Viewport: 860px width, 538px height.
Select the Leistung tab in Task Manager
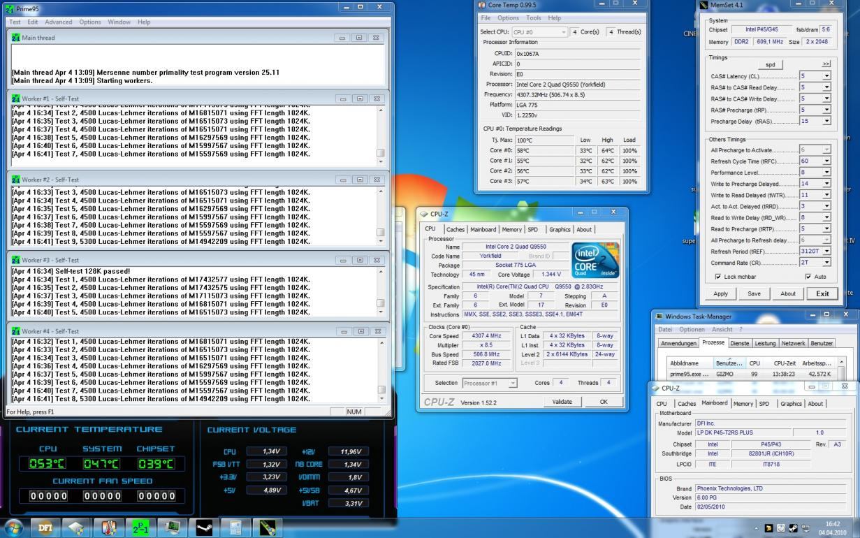click(765, 343)
